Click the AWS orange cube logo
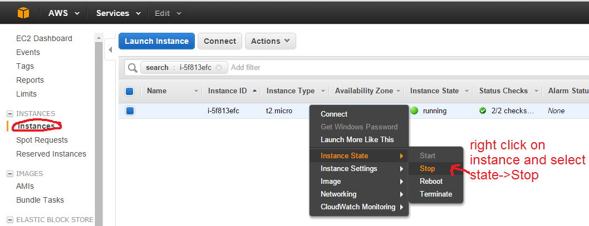The width and height of the screenshot is (589, 226). 23,13
